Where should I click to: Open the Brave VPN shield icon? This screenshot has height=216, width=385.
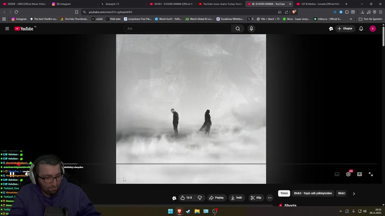tap(374, 12)
